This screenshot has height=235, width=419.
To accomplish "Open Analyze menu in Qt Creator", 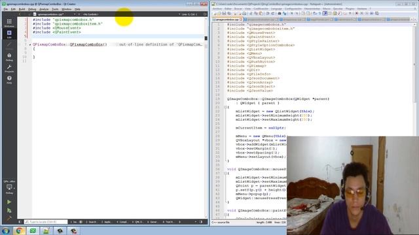I will (44, 9).
